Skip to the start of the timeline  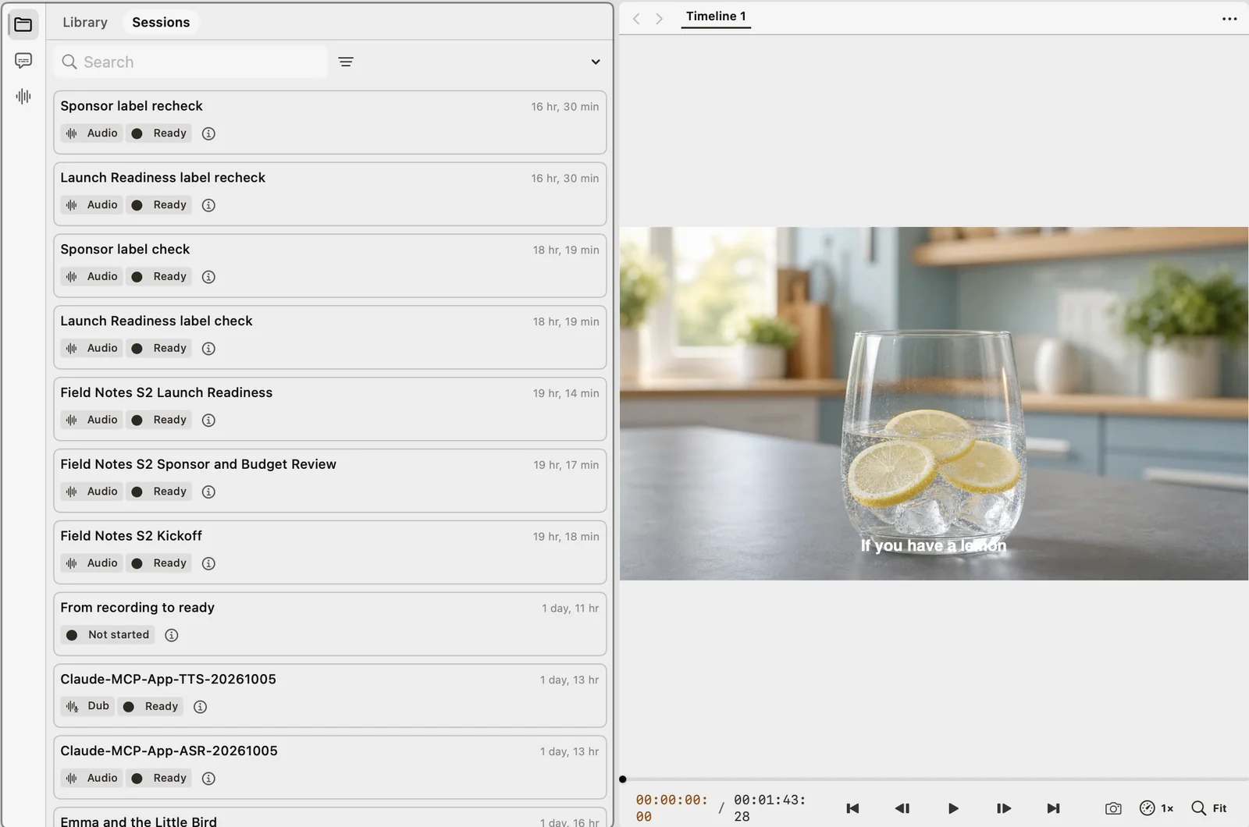[x=852, y=808]
